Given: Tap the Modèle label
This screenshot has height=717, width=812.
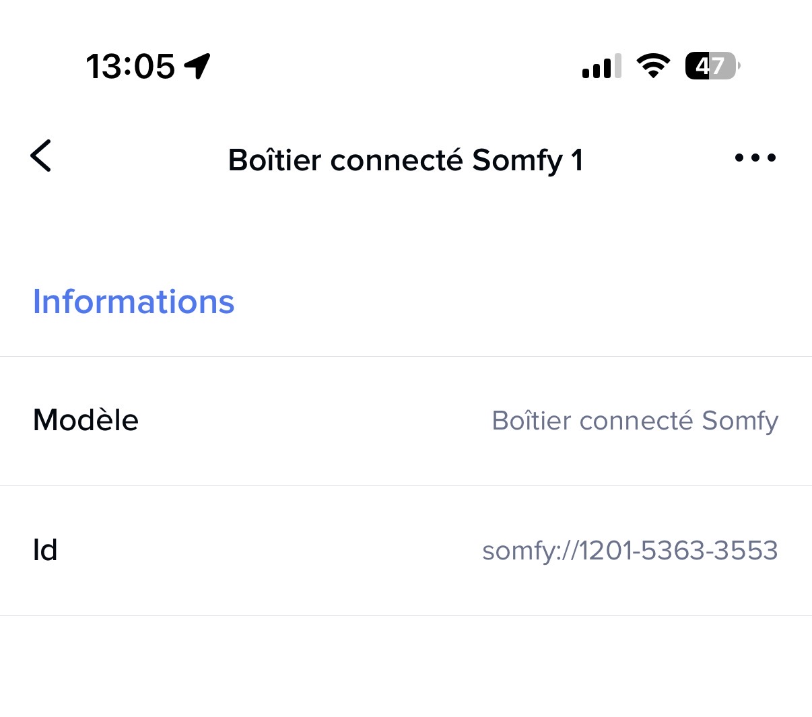Looking at the screenshot, I should tap(86, 420).
